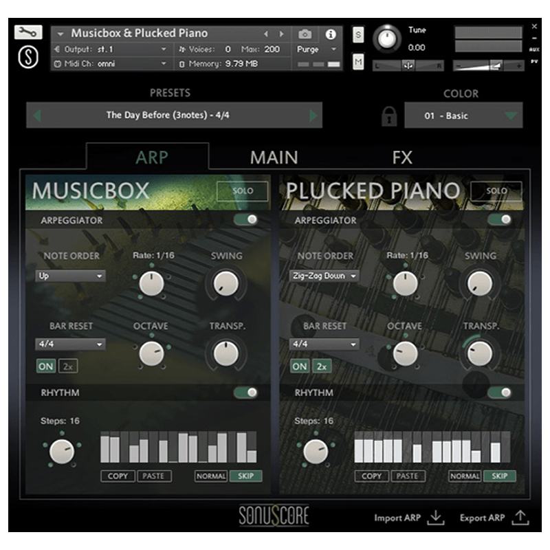Set Plucked Piano rhythm mode to Skip
Screen dimensions: 550x550
pos(500,476)
